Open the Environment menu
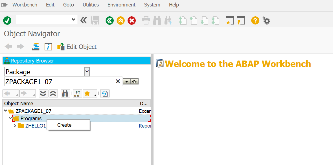Screen dimensions: 333x165 pyautogui.click(x=121, y=5)
